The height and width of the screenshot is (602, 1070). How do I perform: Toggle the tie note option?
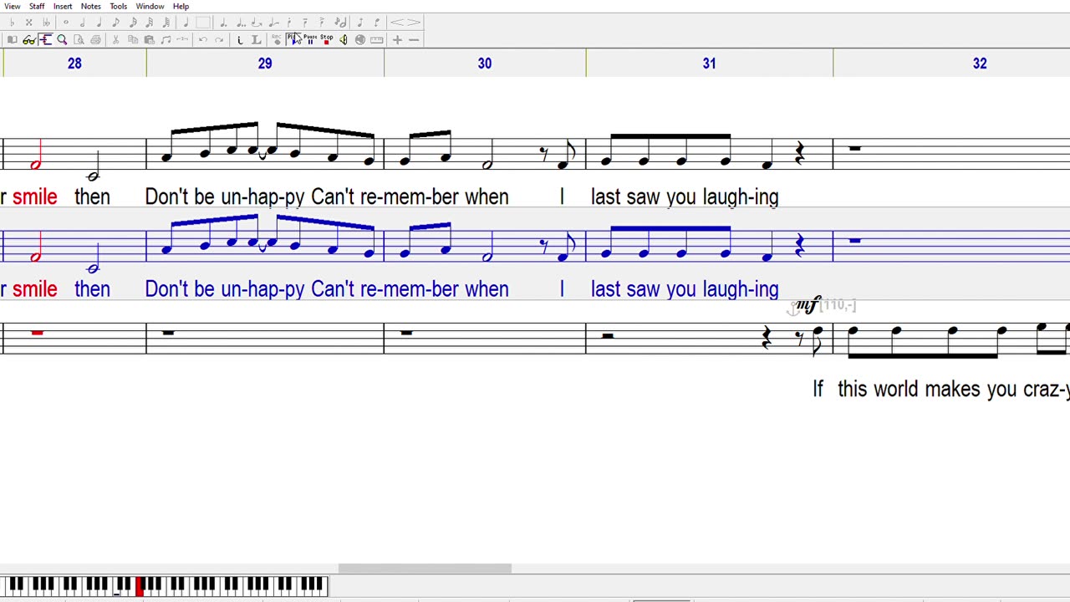pos(257,23)
